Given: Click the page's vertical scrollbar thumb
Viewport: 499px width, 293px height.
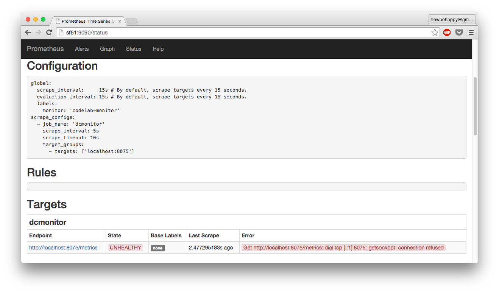Looking at the screenshot, I should [x=475, y=106].
